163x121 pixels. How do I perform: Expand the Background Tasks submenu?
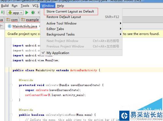[x=81, y=34]
